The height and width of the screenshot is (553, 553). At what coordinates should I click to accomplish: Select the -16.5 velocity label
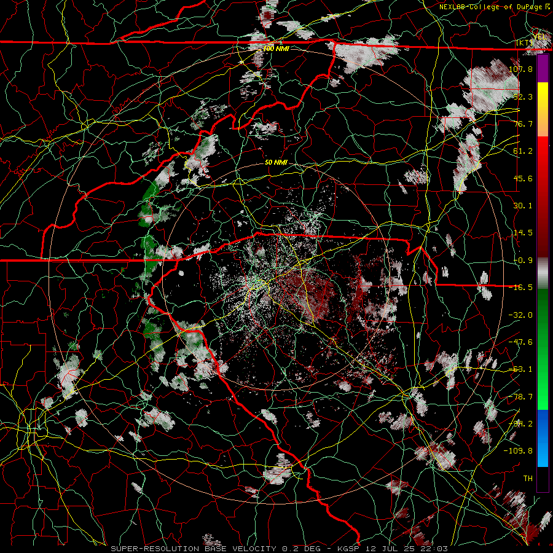pos(520,288)
